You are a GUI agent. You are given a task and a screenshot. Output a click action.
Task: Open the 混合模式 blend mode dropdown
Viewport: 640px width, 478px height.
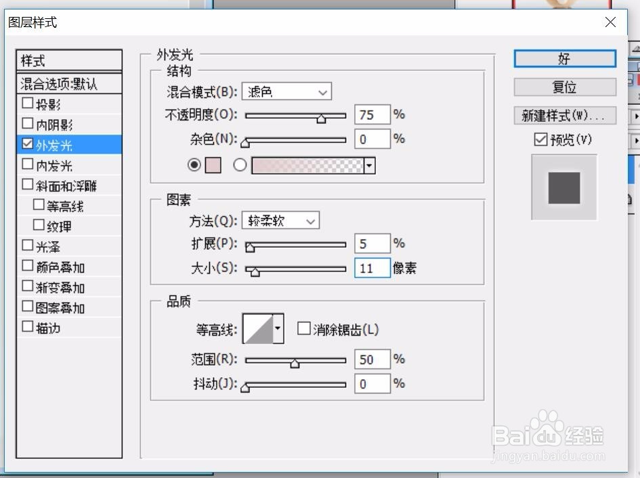[x=286, y=91]
